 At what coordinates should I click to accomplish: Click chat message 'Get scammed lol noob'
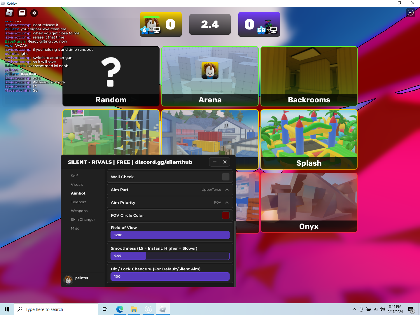point(48,66)
